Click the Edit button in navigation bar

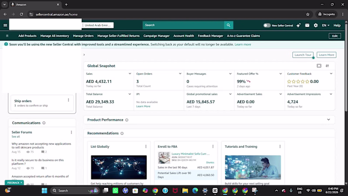tap(335, 36)
